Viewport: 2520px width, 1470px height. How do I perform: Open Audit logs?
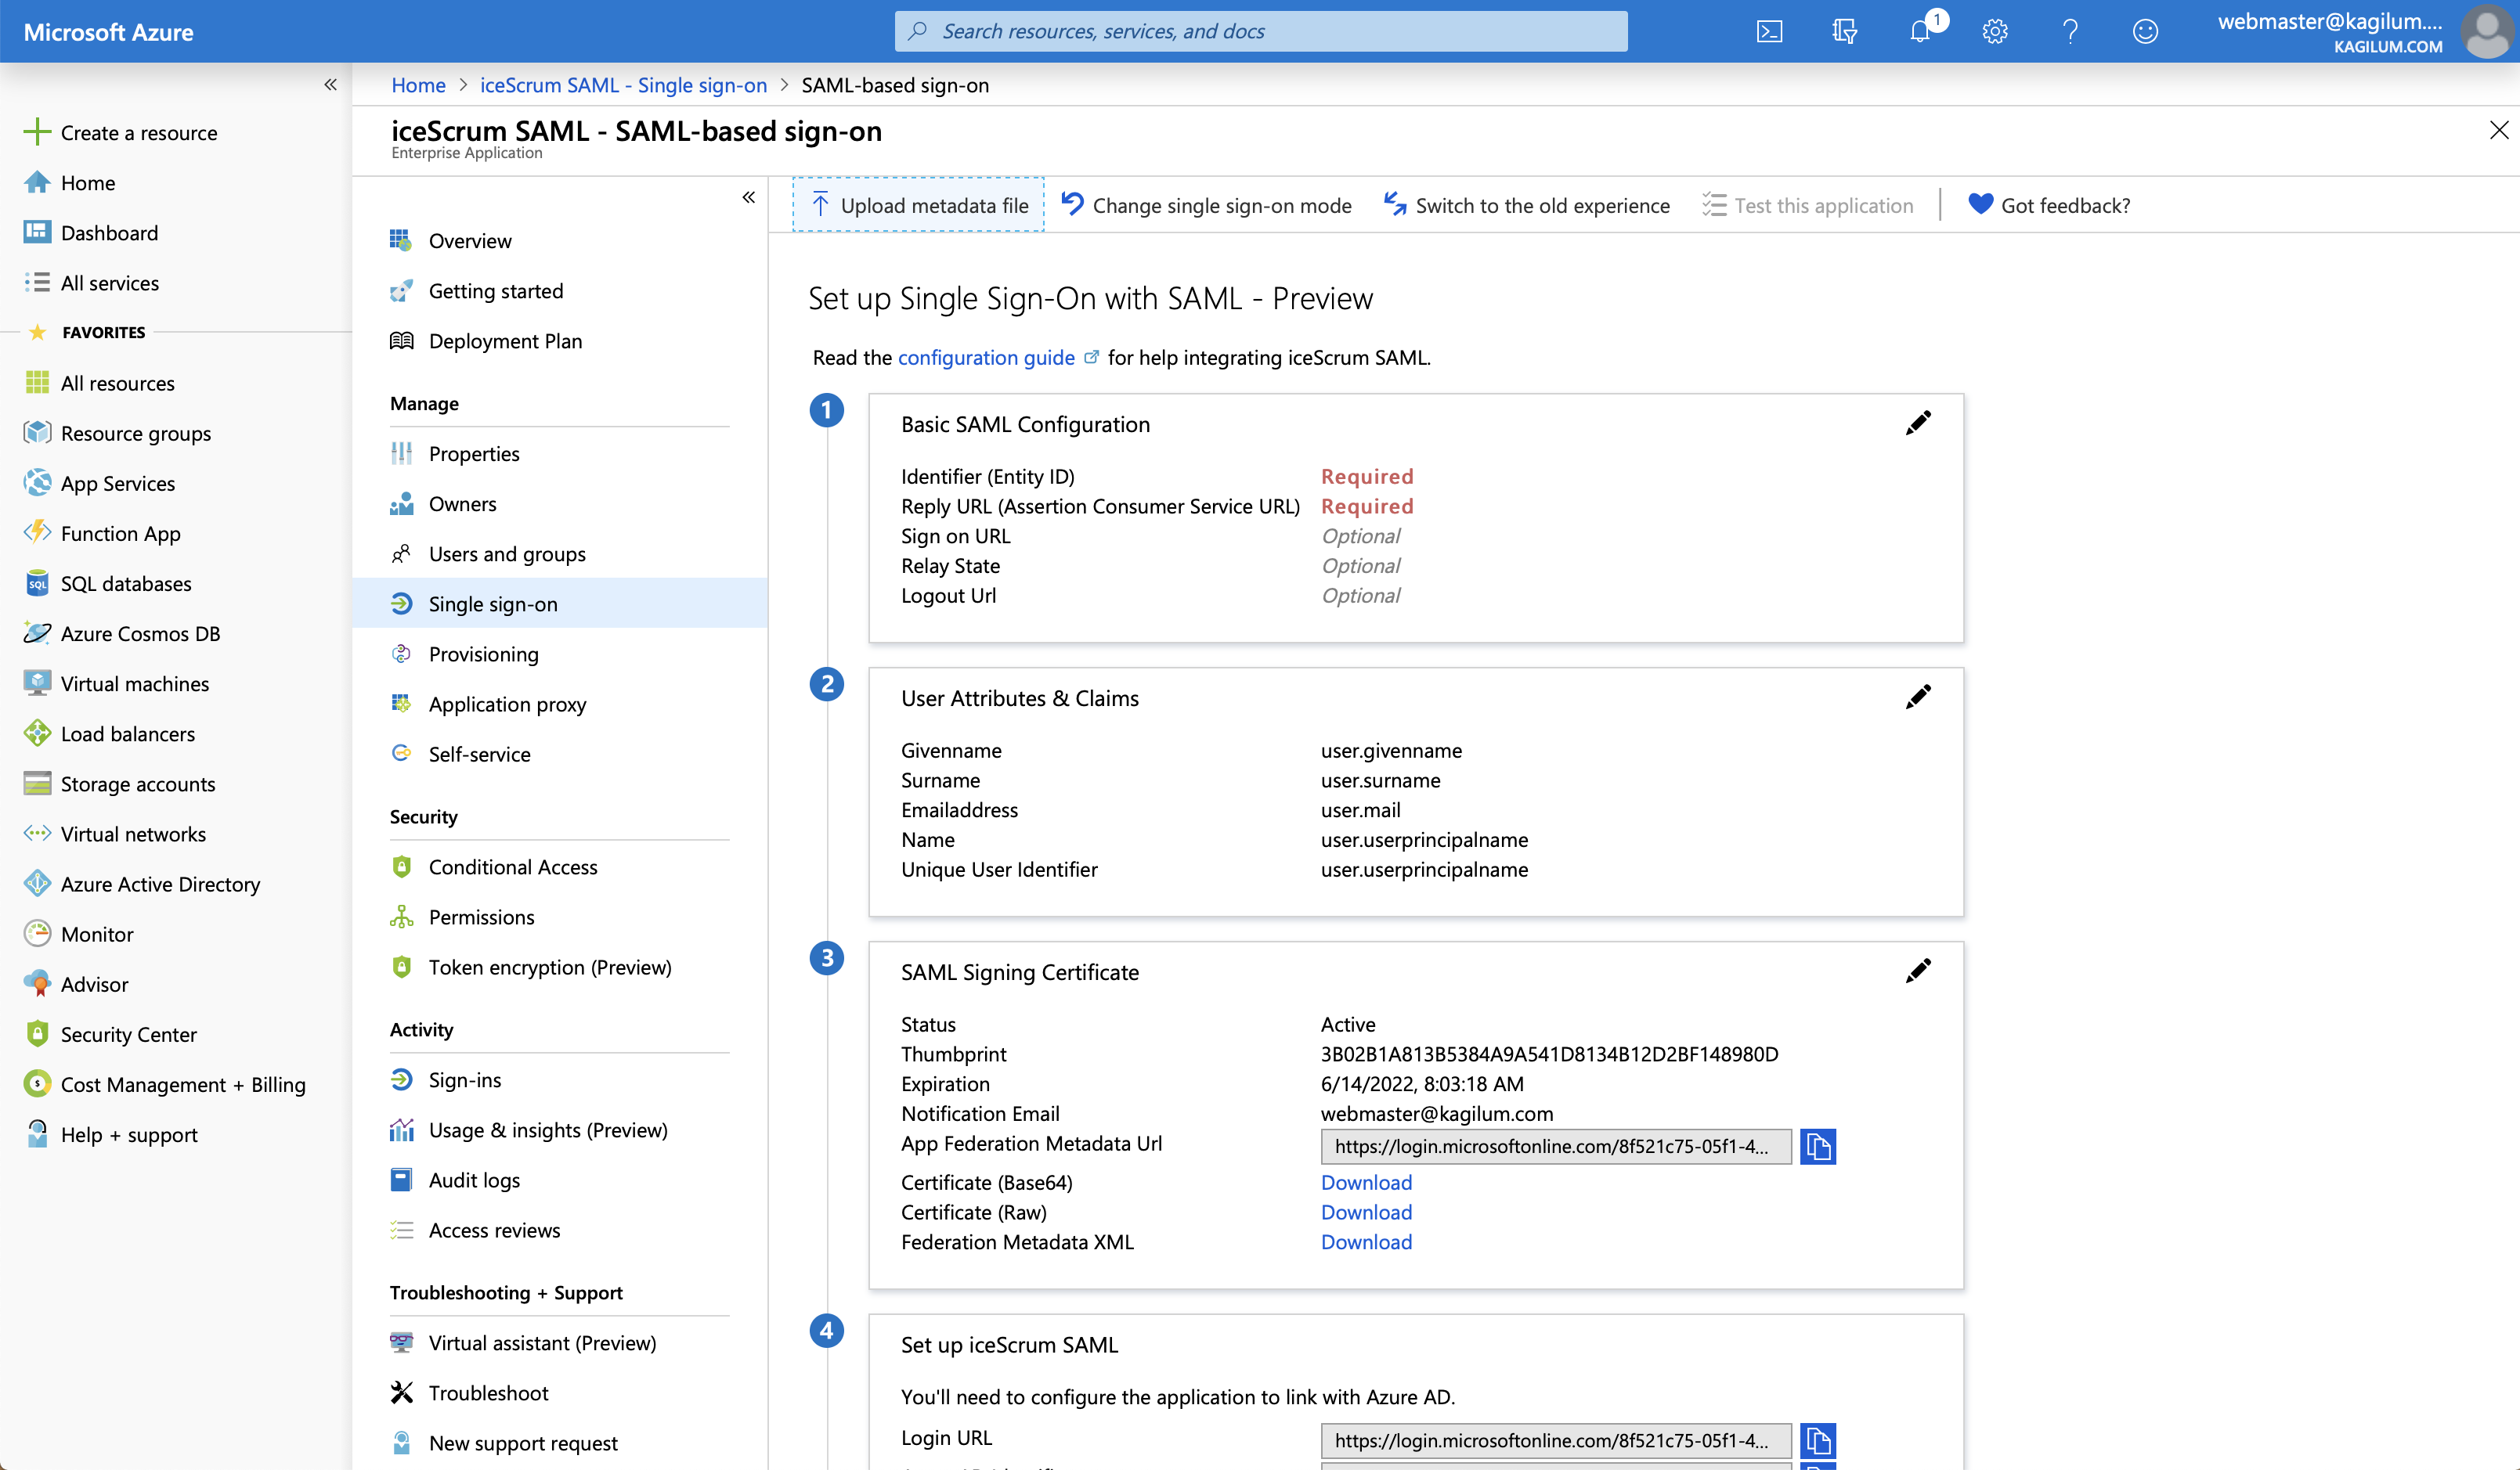[x=456, y=1180]
